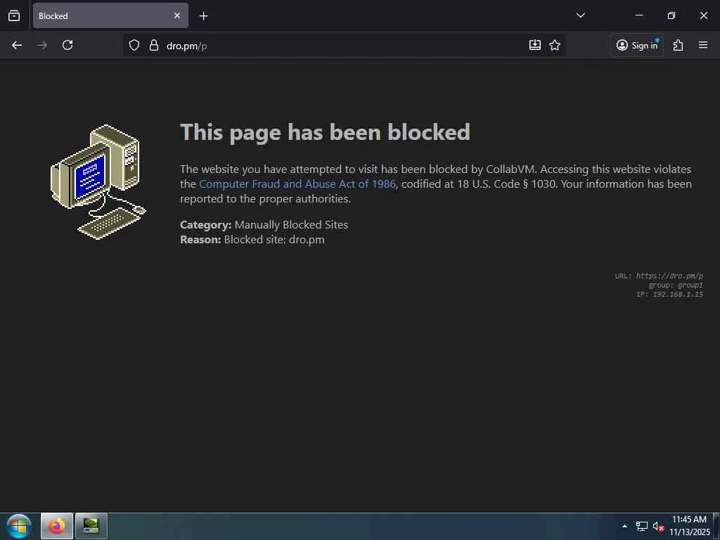The image size is (720, 540).
Task: Click the This page has been blocked heading
Action: click(x=325, y=132)
